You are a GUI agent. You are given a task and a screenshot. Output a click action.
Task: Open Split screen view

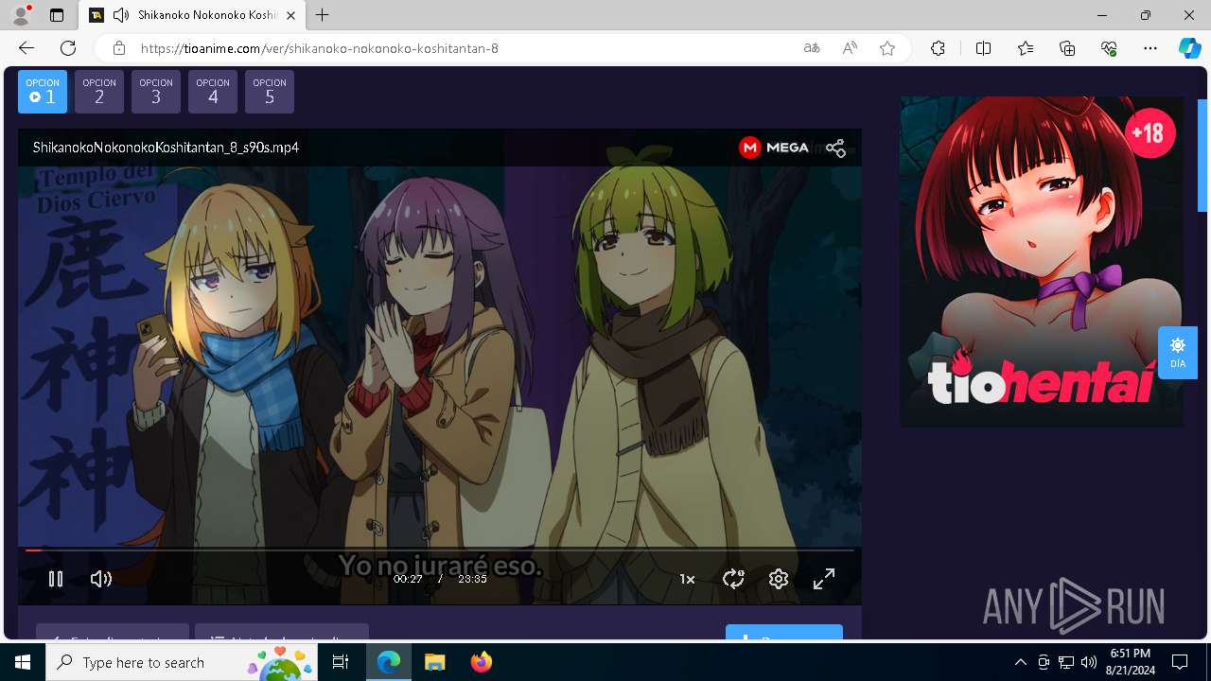pyautogui.click(x=983, y=48)
